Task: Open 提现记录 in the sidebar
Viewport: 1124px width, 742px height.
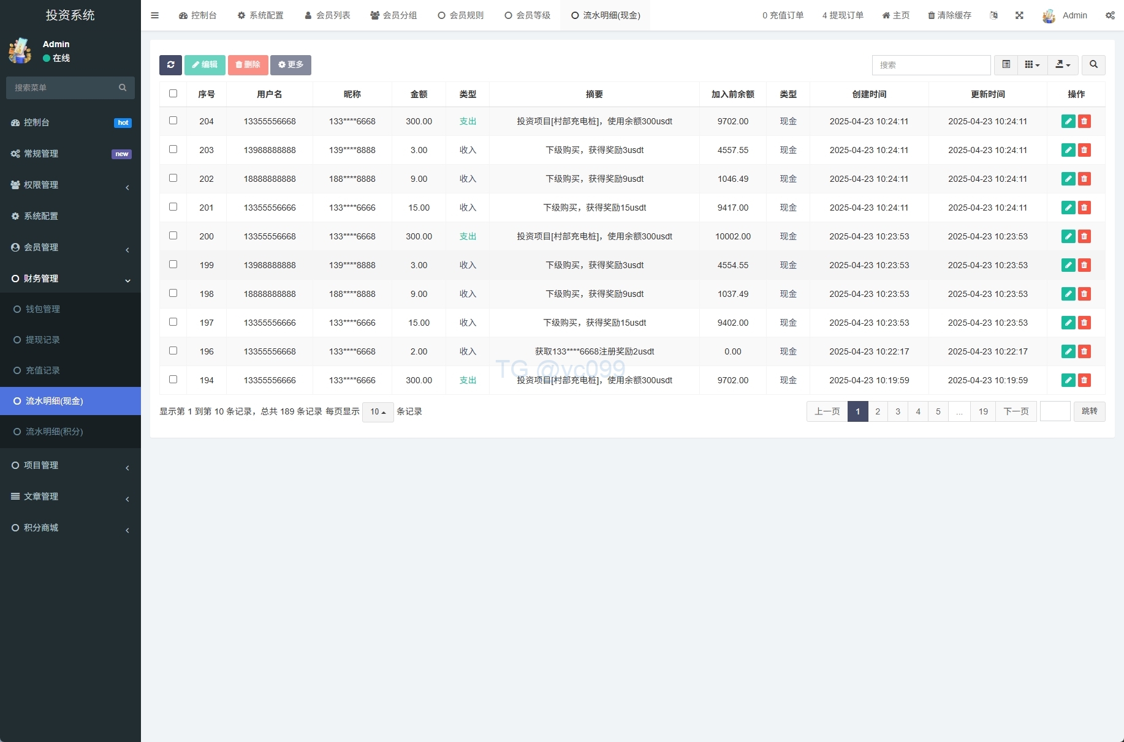Action: click(x=42, y=340)
